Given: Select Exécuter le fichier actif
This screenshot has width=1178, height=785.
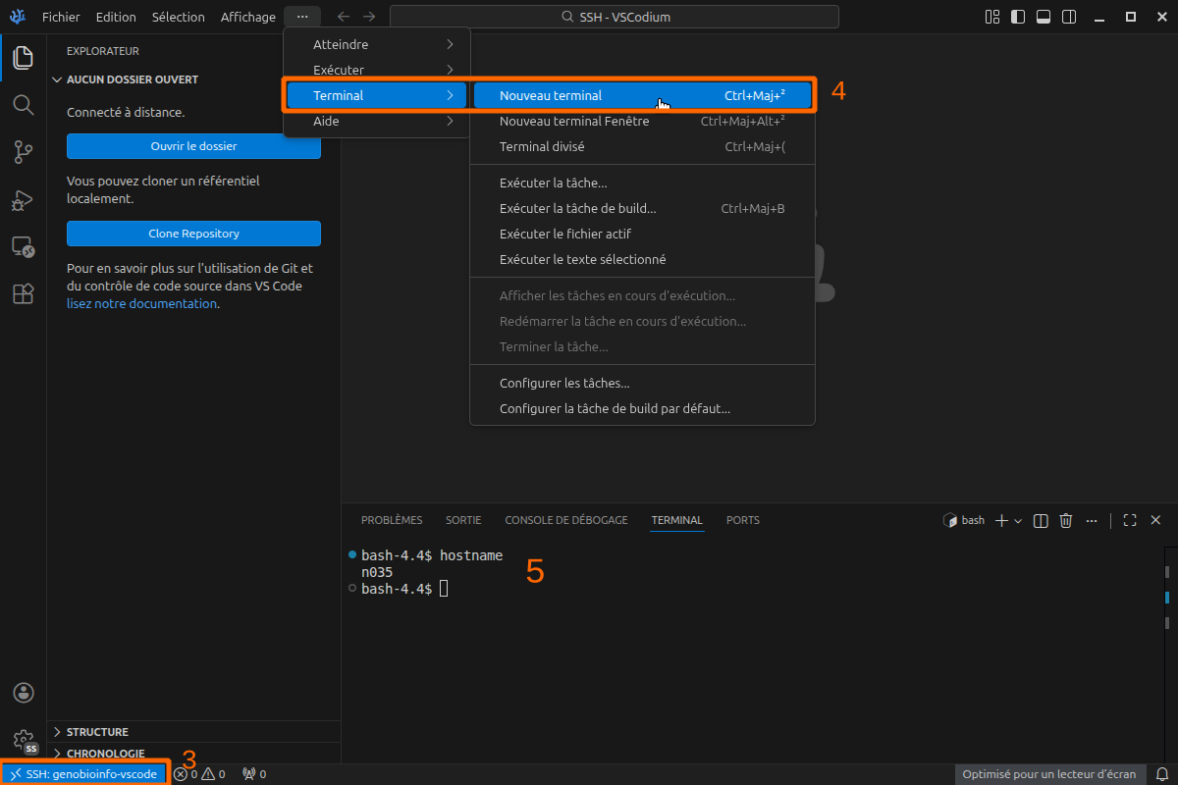Looking at the screenshot, I should pyautogui.click(x=642, y=234).
